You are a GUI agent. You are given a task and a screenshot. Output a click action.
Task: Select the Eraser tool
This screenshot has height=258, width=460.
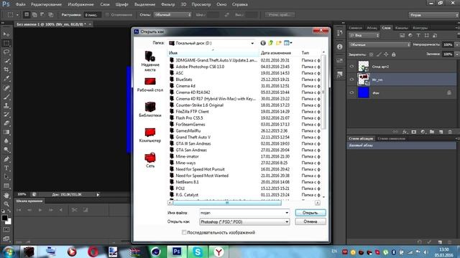tap(6, 123)
